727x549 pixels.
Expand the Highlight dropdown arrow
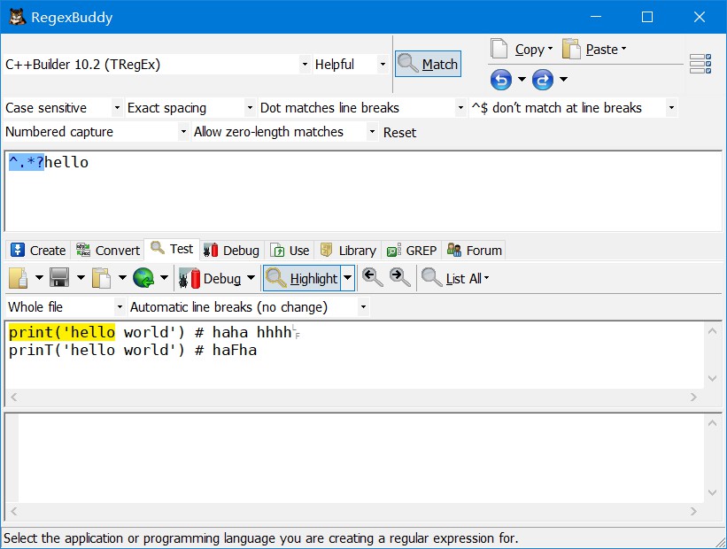[348, 278]
